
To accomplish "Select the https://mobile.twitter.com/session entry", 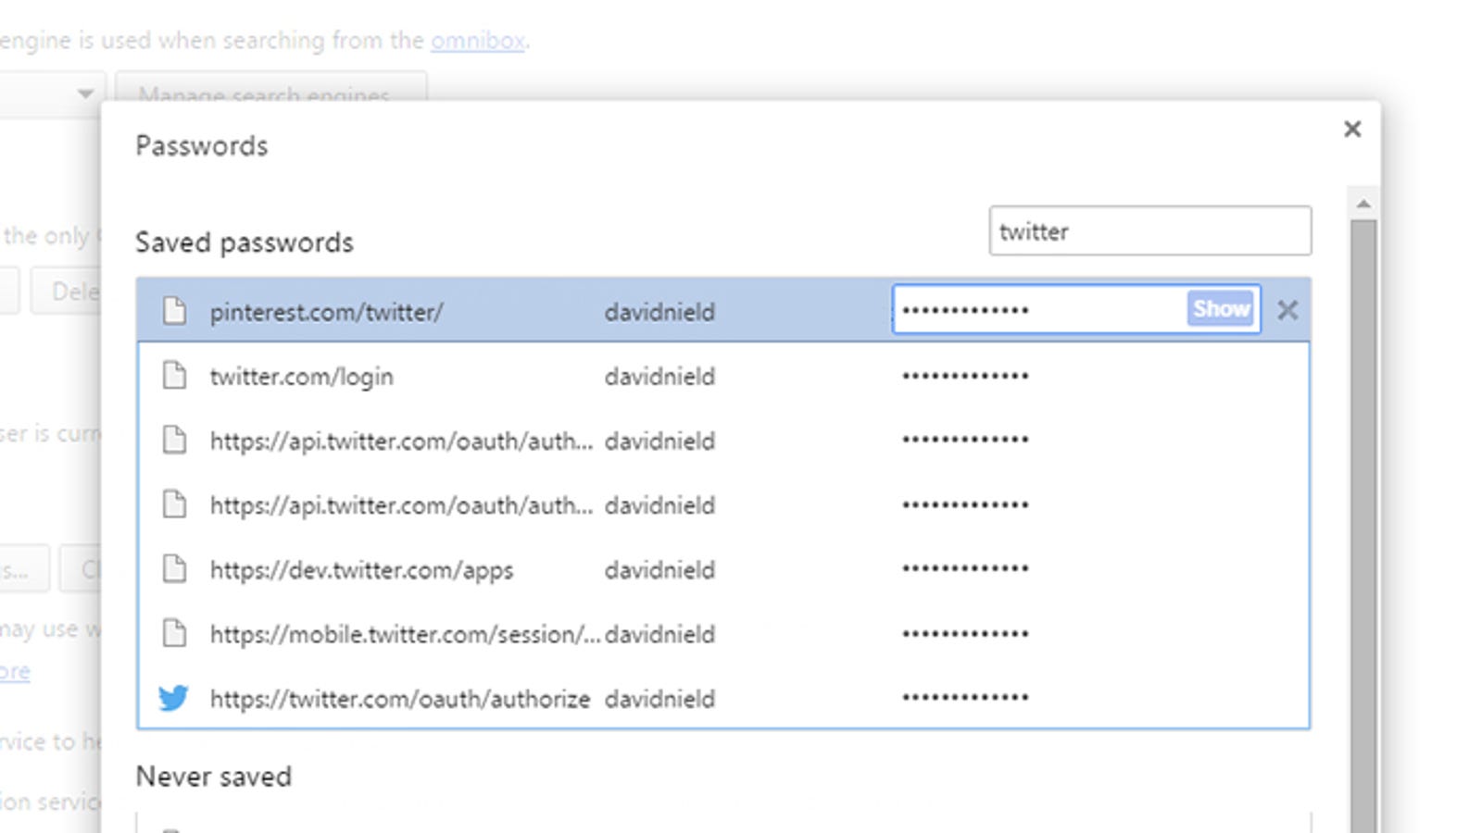I will coord(405,635).
